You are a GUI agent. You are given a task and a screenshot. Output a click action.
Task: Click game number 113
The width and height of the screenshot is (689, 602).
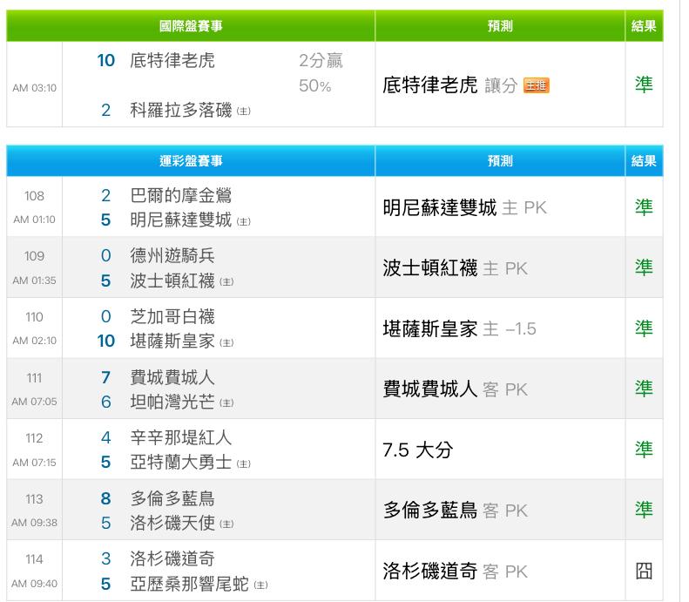(x=34, y=499)
